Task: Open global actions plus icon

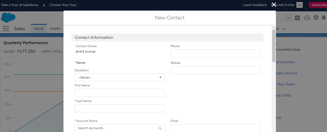Action: point(297,18)
